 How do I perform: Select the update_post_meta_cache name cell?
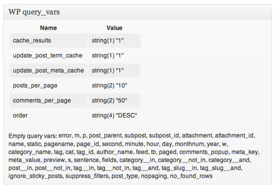pos(48,70)
